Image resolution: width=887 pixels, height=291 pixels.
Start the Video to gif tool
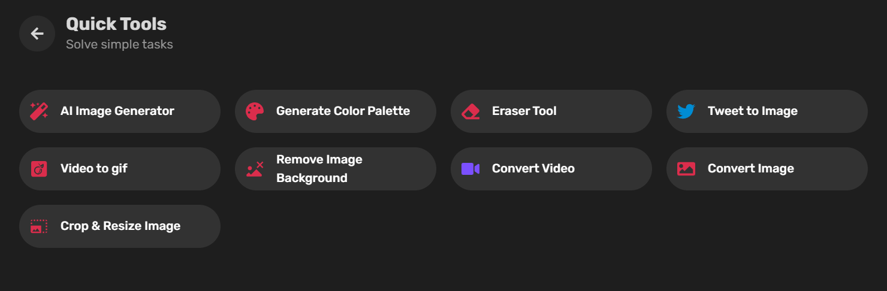coord(94,168)
